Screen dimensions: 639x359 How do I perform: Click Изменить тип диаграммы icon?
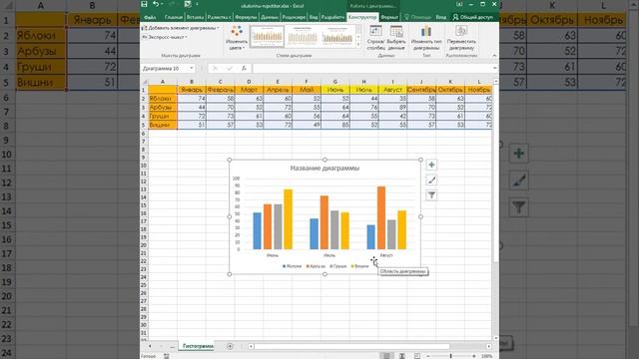tap(426, 31)
